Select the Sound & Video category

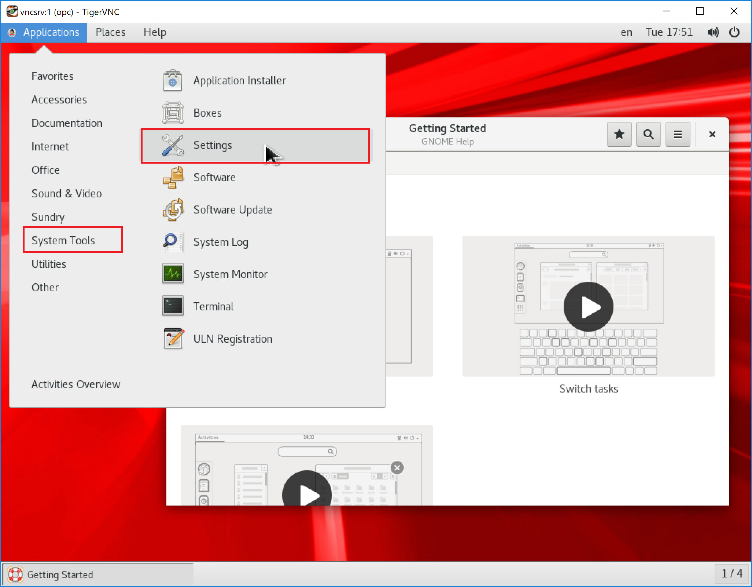click(67, 193)
